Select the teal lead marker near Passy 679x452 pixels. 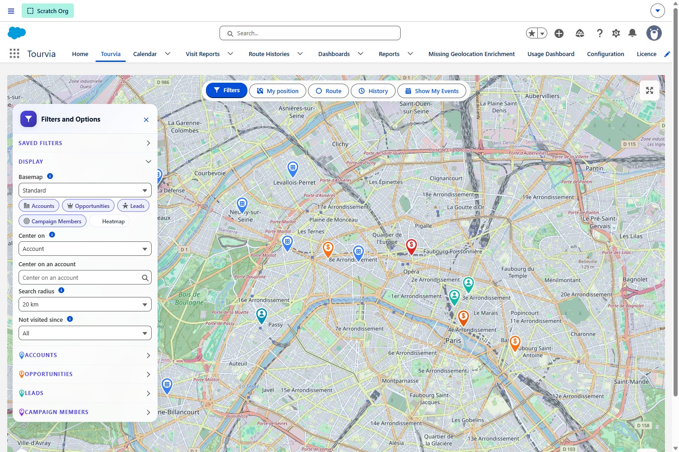(262, 315)
